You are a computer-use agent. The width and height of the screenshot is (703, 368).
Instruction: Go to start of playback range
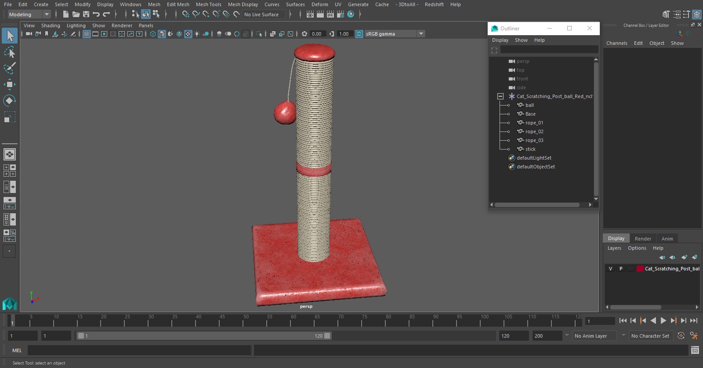623,321
